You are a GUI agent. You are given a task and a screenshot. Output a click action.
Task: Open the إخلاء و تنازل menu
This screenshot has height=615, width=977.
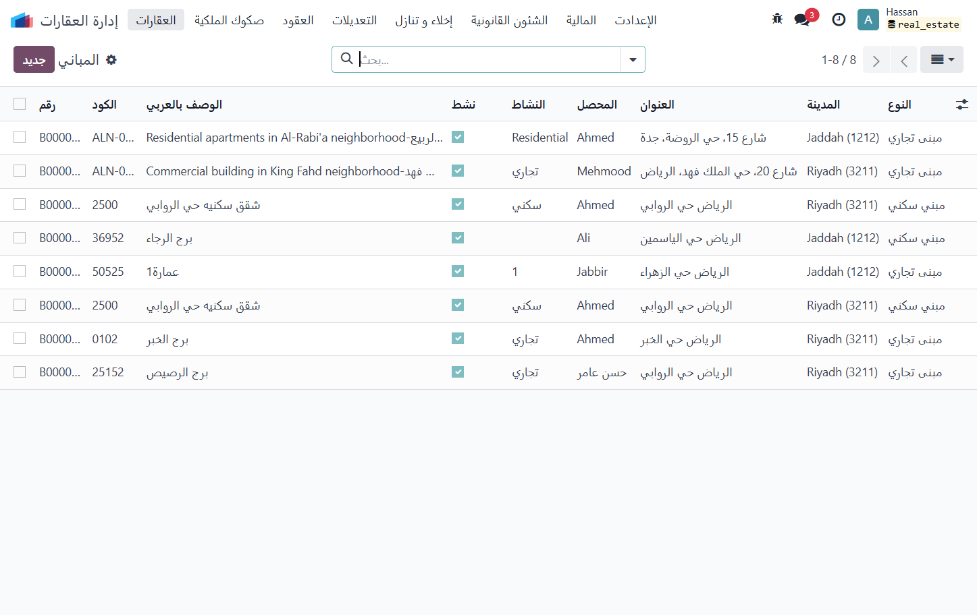[424, 20]
